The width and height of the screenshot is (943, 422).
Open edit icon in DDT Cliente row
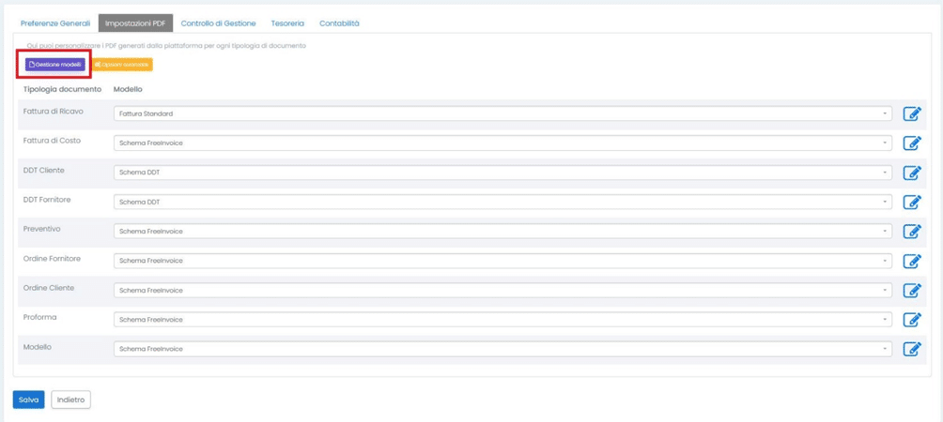[911, 173]
